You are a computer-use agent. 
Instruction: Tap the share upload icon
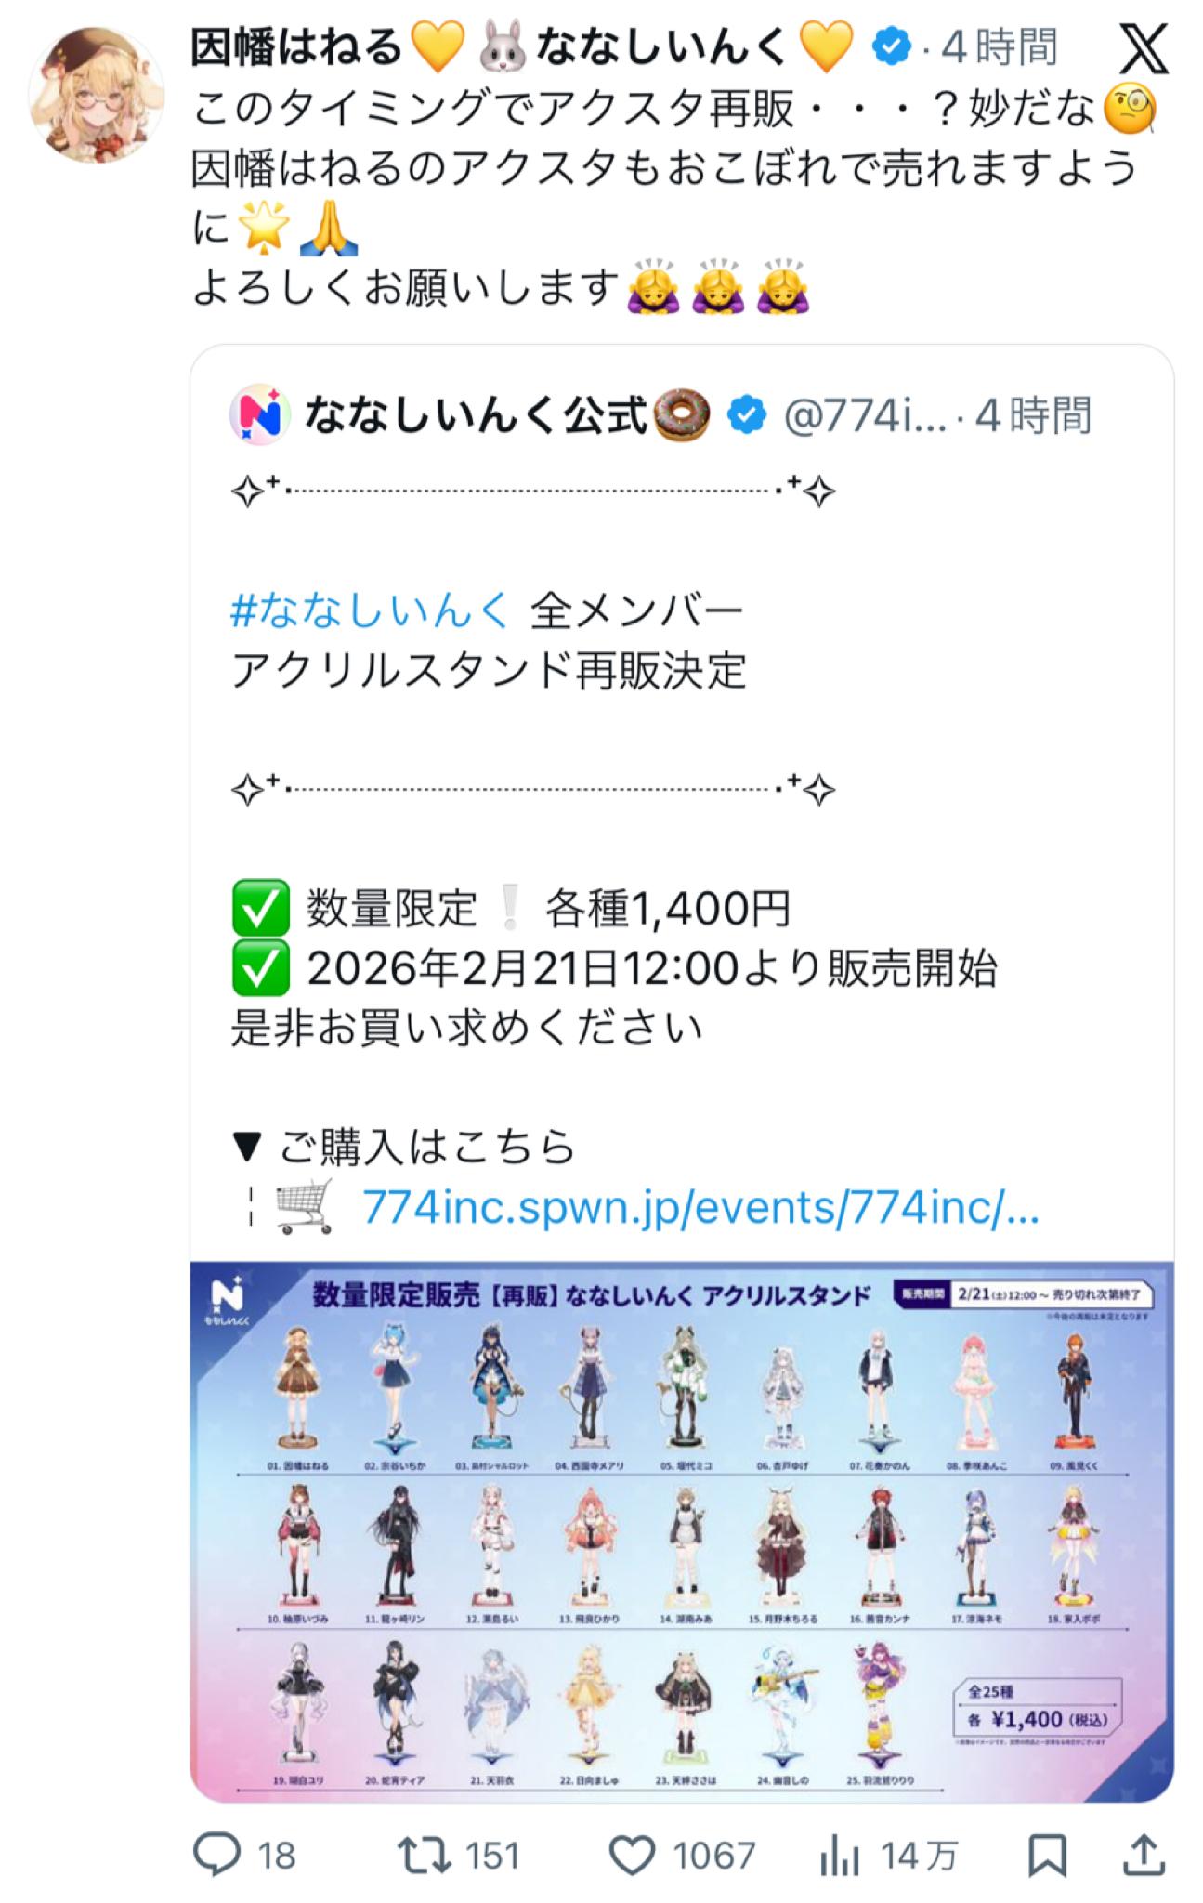(1144, 1855)
